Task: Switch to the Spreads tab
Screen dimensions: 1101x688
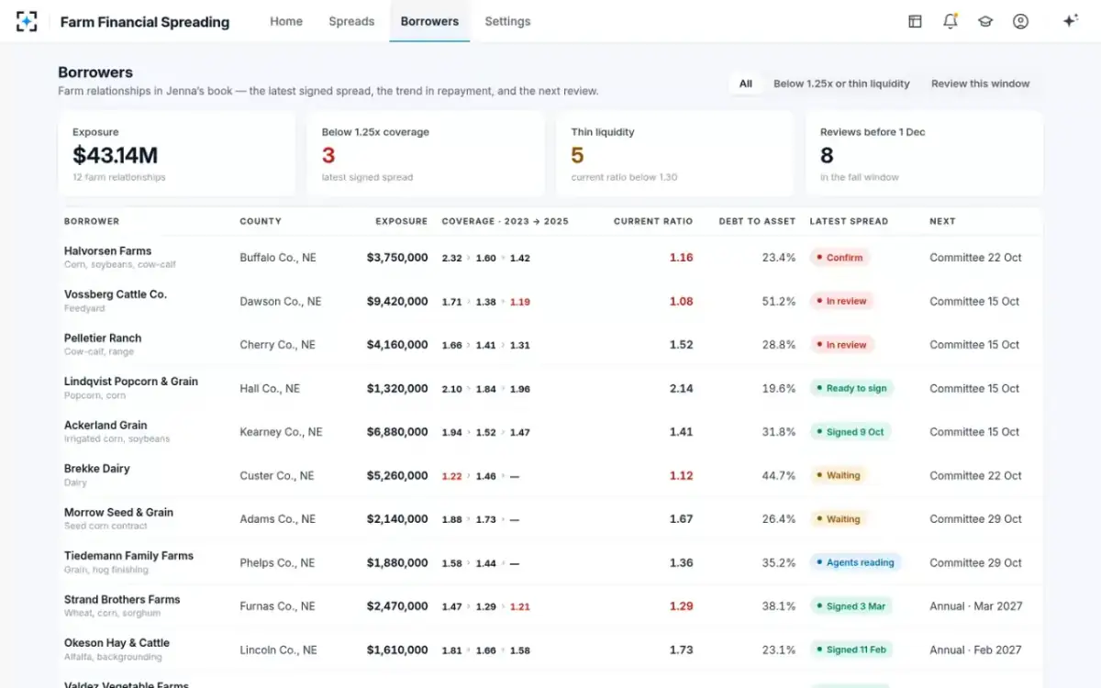Action: click(351, 21)
